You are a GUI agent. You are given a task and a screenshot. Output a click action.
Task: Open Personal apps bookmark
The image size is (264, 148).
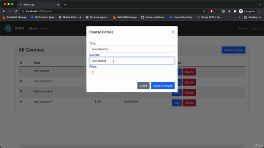[98, 17]
